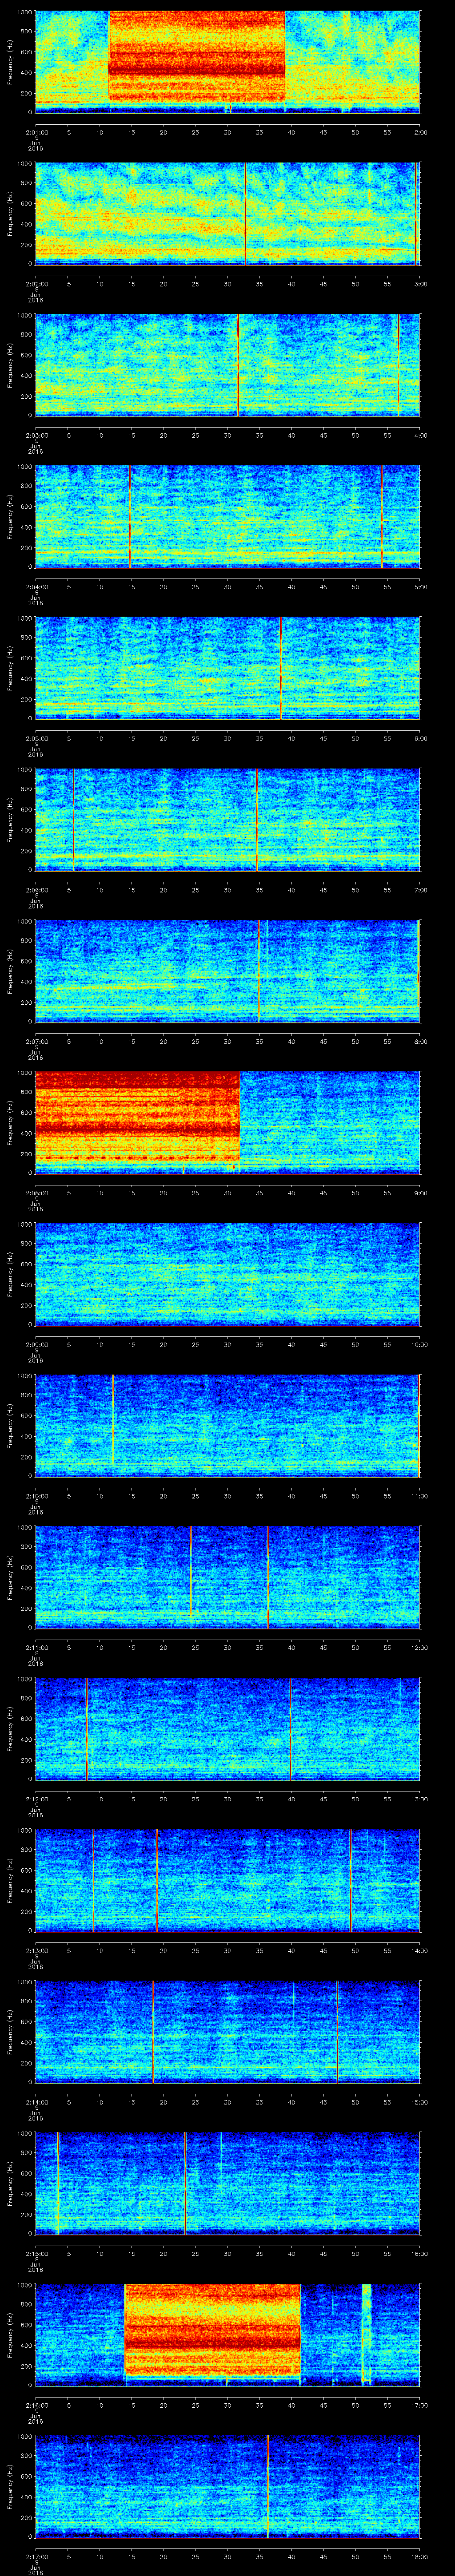This screenshot has width=455, height=2576.
Task: Click the red transient near 49s in 2:13:00 panel
Action: (x=351, y=1879)
